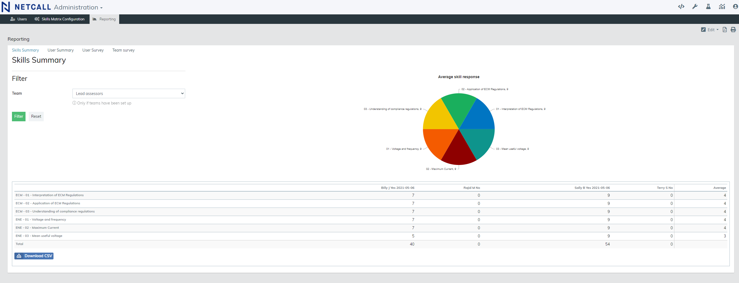Open the Team select dropdown

(128, 93)
